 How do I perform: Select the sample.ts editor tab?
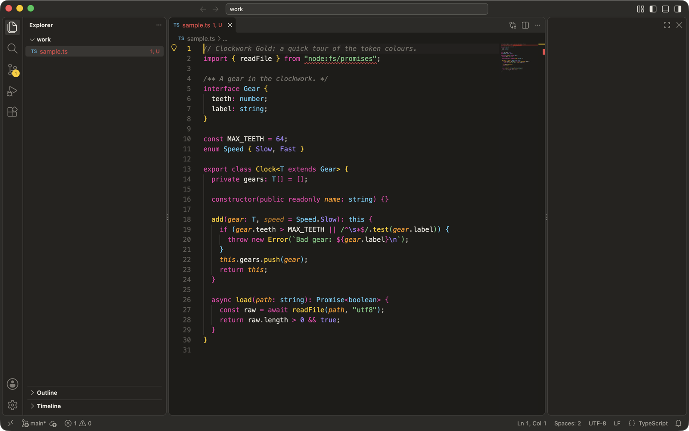point(203,25)
